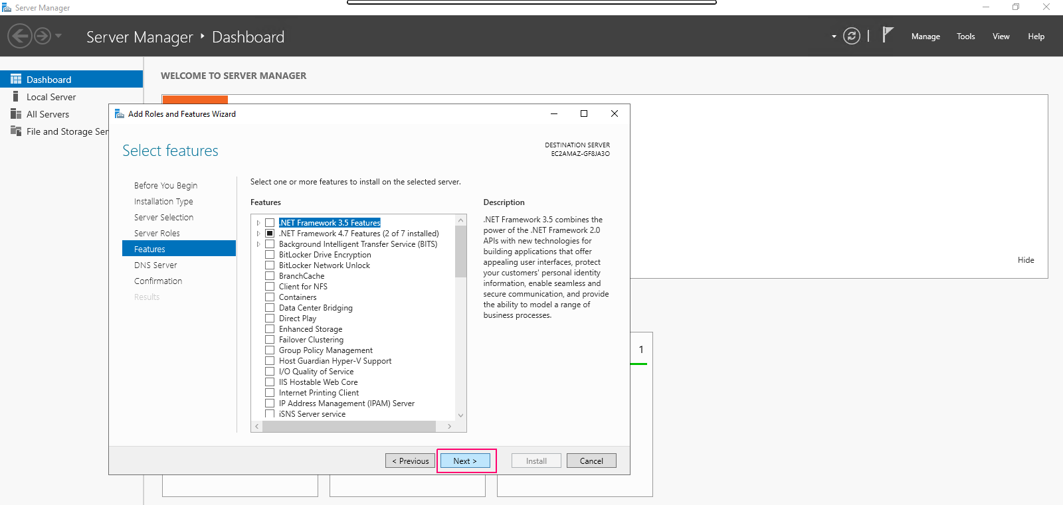Click the features list down-scroll arrow

coord(461,415)
